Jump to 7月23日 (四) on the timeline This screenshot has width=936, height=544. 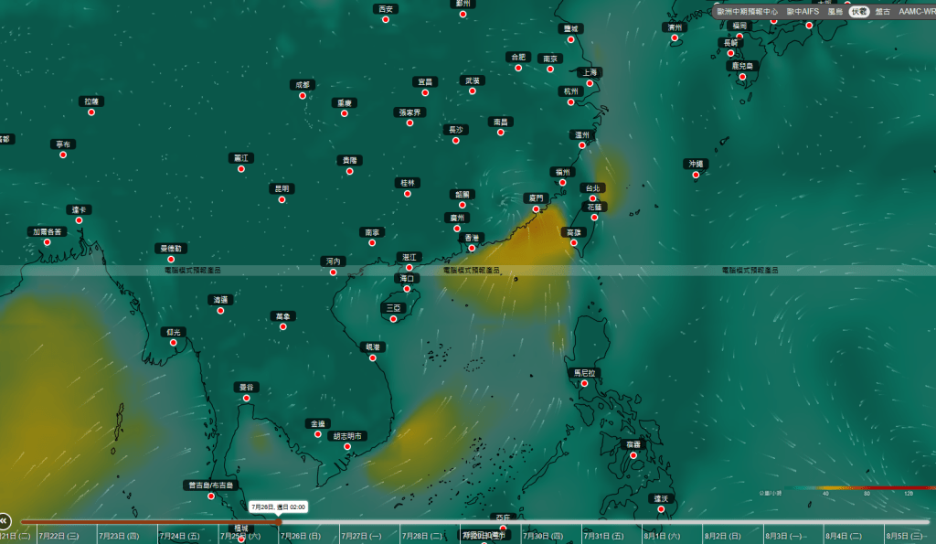coord(119,536)
